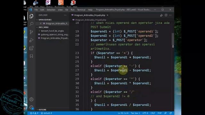Change the UTF-8 file encoding
Screen dimensions: 205x115
pyautogui.click(x=145, y=113)
